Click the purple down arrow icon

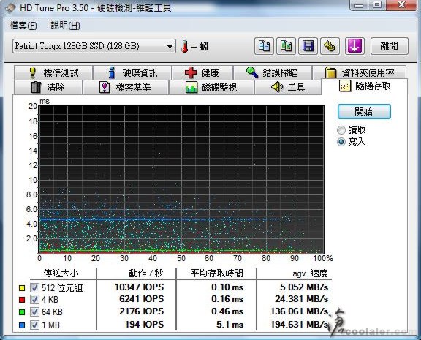[x=354, y=46]
